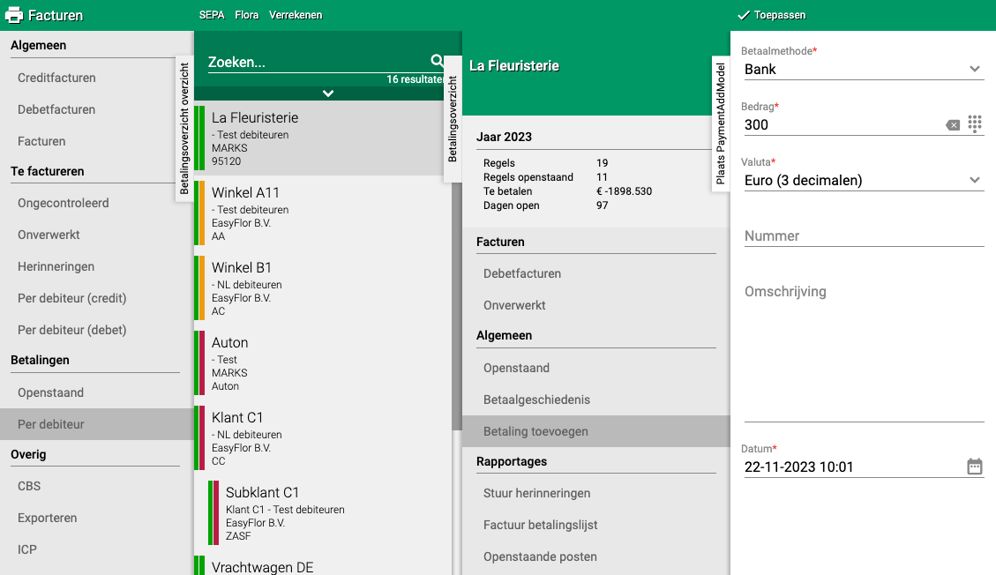Screen dimensions: 996x575
Task: Select Per debiteur (credit)
Action: [96, 298]
